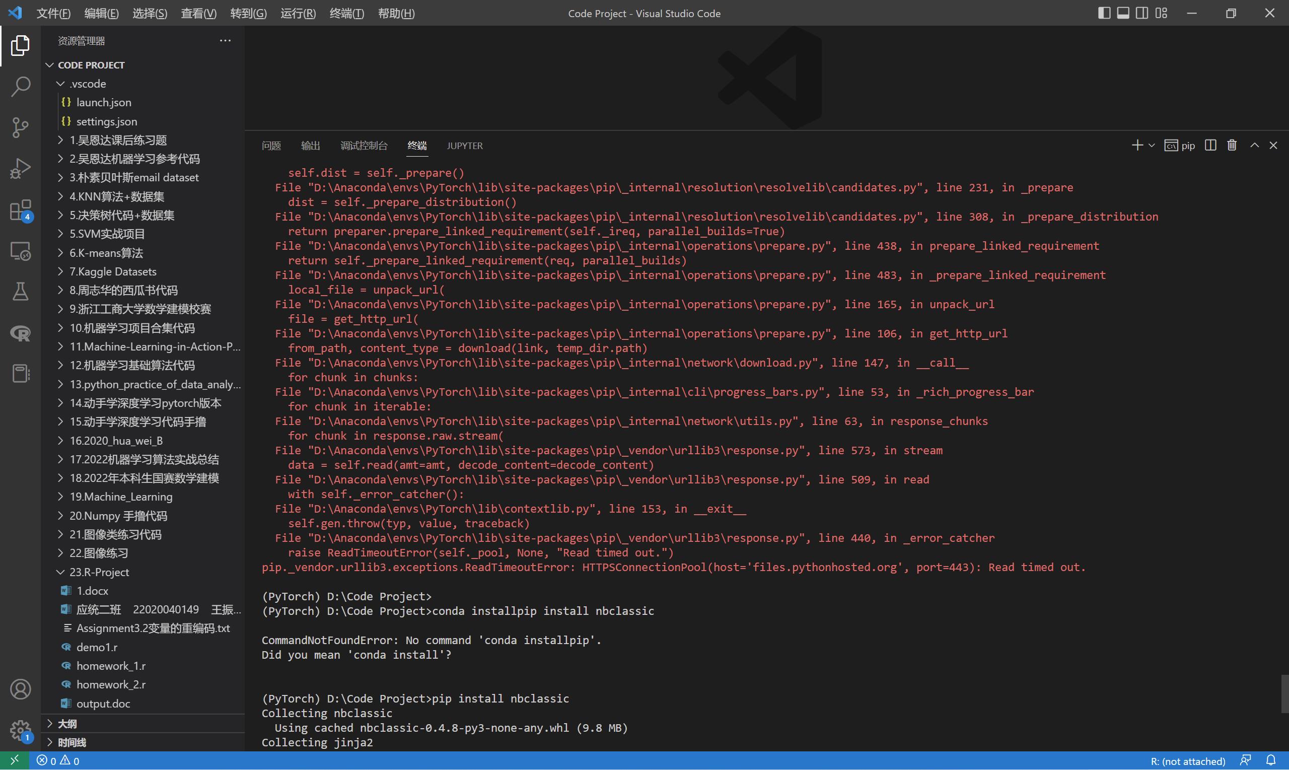Open the Manage gear icon

click(20, 731)
